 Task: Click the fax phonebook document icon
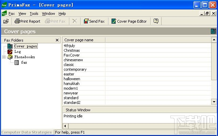coord(17,63)
